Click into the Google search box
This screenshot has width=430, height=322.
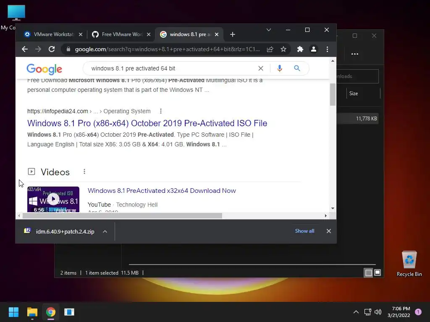170,68
